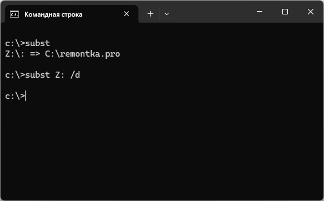Close the Командная строка tab

pyautogui.click(x=127, y=14)
